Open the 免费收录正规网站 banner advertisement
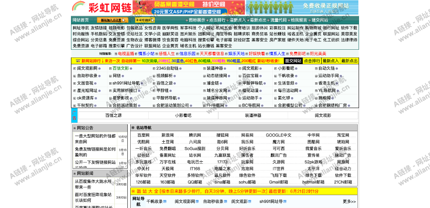The width and height of the screenshot is (430, 208). [x=302, y=7]
